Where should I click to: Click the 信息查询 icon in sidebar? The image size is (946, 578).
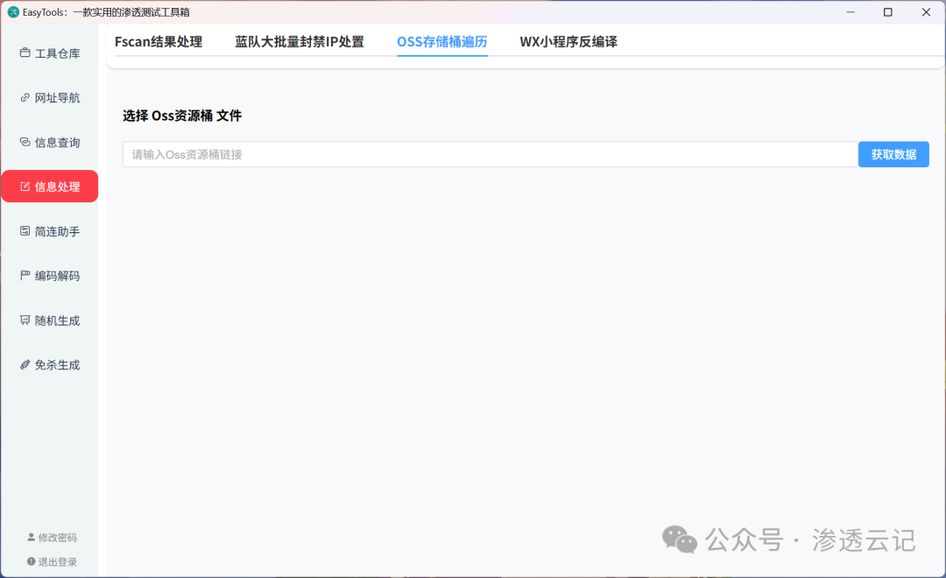coord(25,143)
